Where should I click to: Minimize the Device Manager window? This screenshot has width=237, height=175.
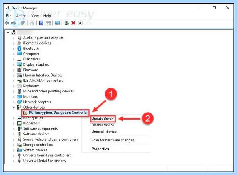click(x=201, y=8)
